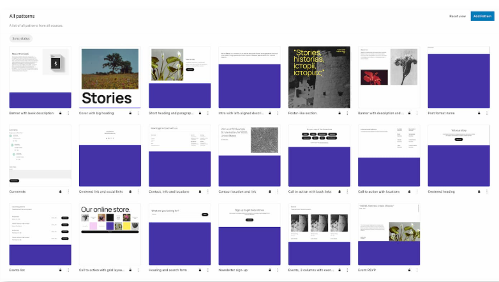
Task: Click the Event RSVP pattern title
Action: tap(368, 270)
